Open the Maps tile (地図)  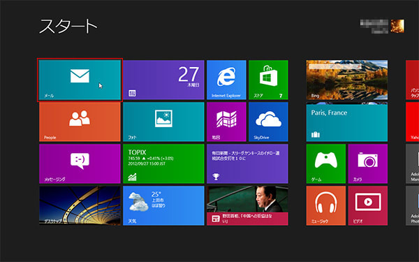coord(226,122)
